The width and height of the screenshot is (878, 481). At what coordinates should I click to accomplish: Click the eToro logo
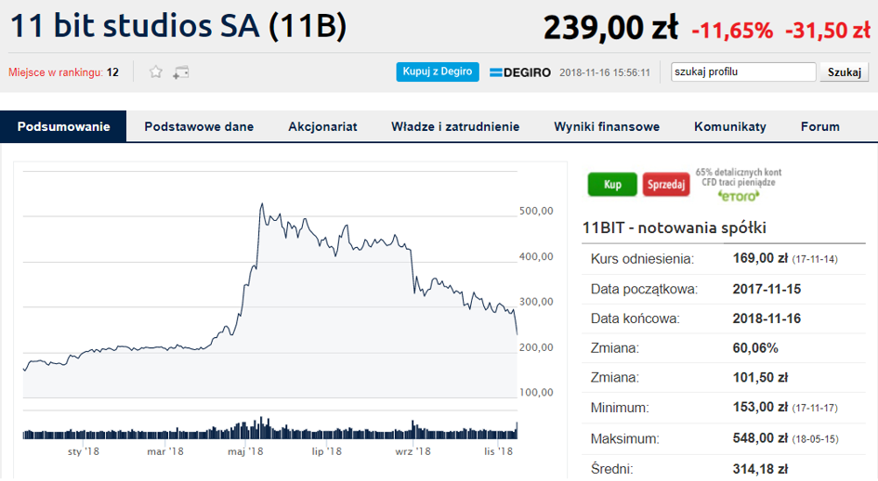coord(739,196)
